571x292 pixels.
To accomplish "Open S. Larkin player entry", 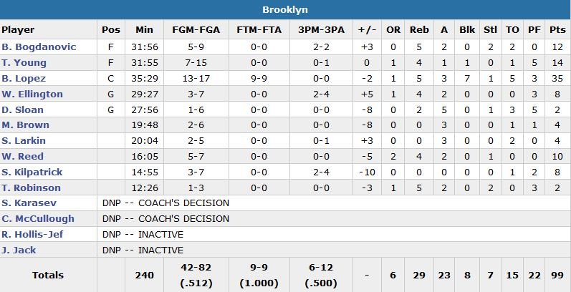I will coord(24,141).
